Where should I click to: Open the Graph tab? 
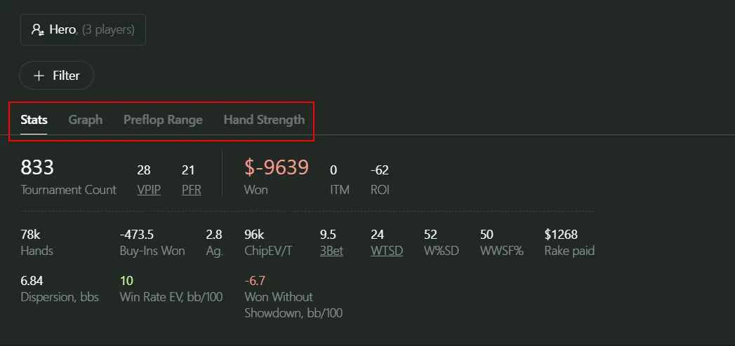pos(85,120)
